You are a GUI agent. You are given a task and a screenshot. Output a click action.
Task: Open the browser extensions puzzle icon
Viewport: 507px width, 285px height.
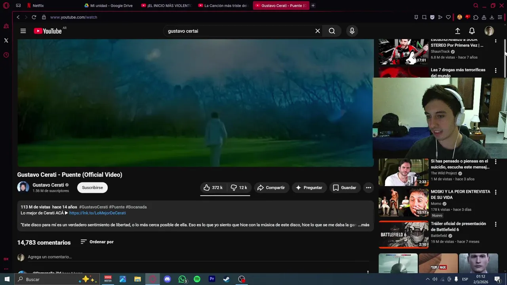(x=476, y=17)
